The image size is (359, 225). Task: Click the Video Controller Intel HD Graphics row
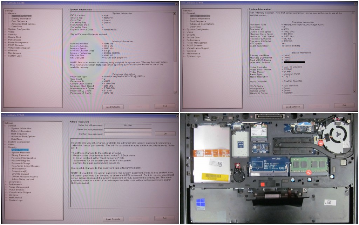click(x=276, y=67)
